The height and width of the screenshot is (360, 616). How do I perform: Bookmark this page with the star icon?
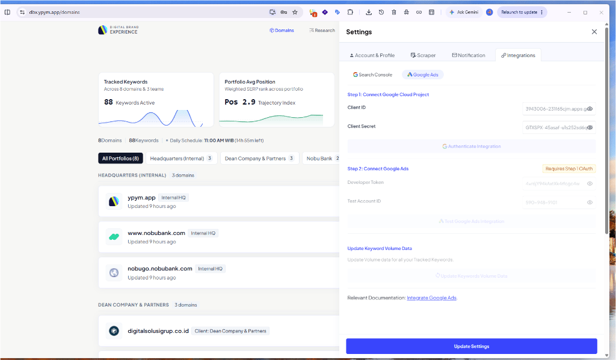(295, 12)
